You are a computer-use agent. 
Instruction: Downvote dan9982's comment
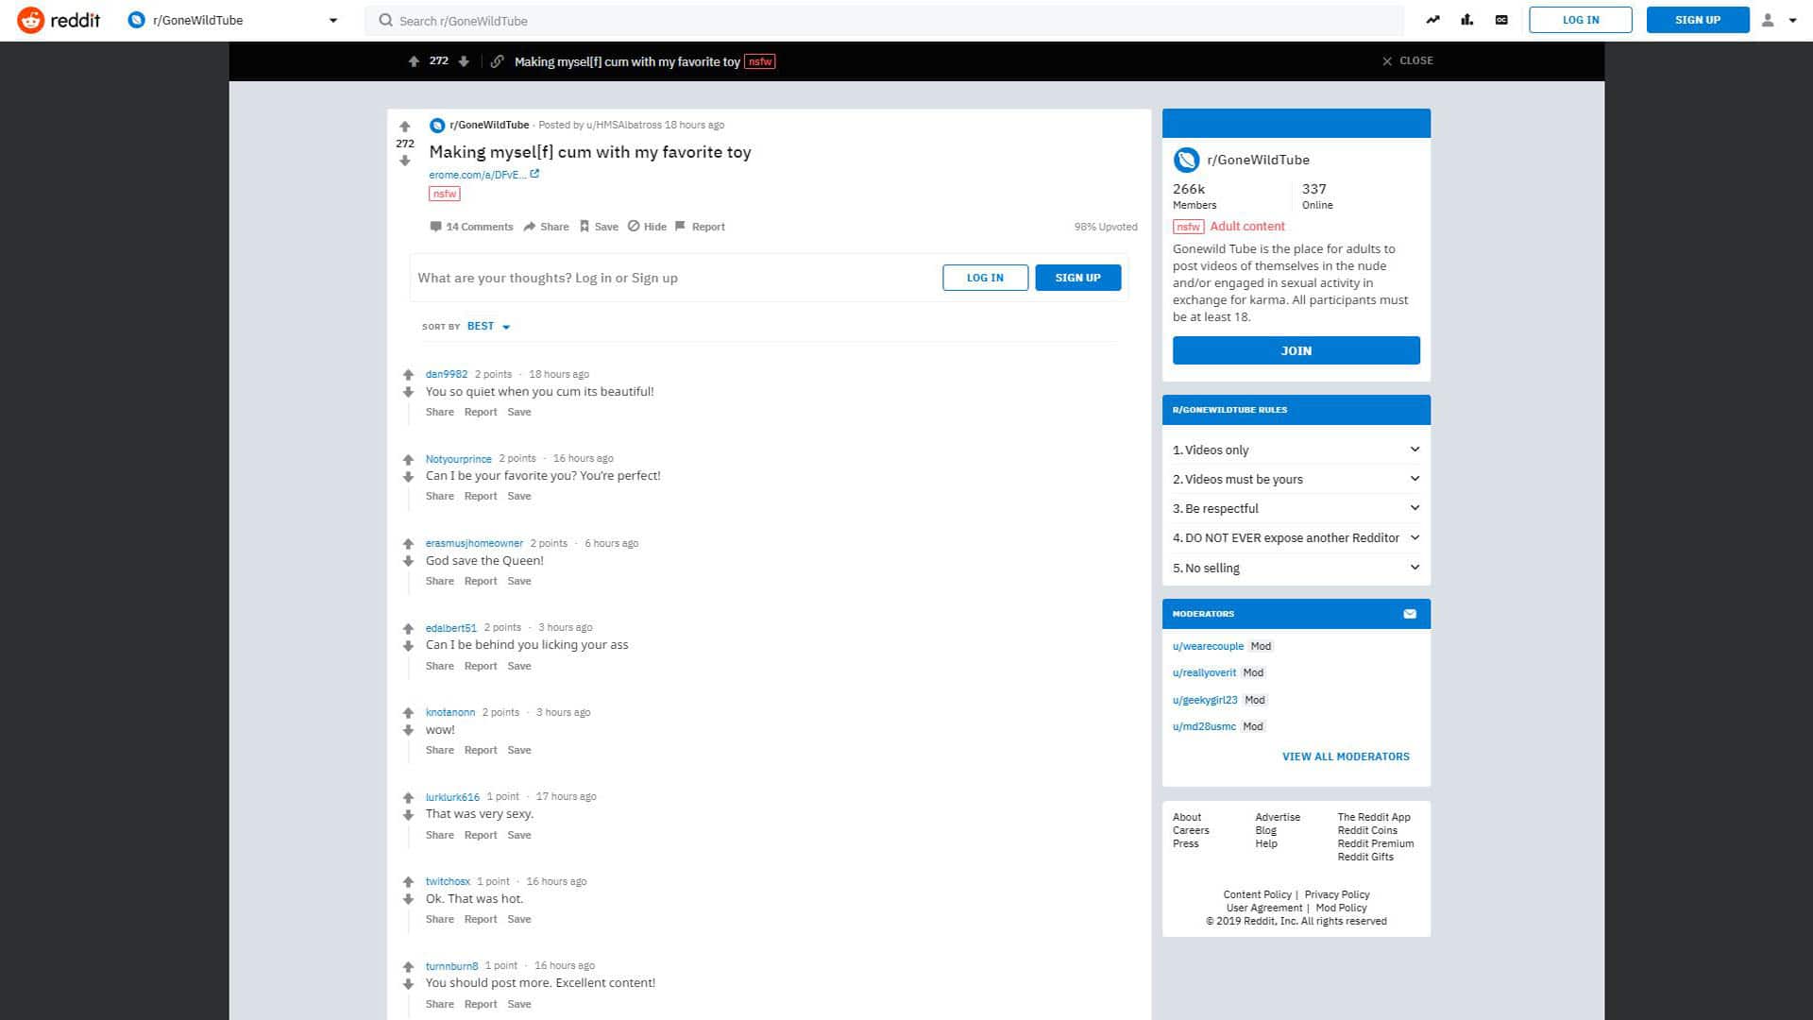[x=408, y=392]
